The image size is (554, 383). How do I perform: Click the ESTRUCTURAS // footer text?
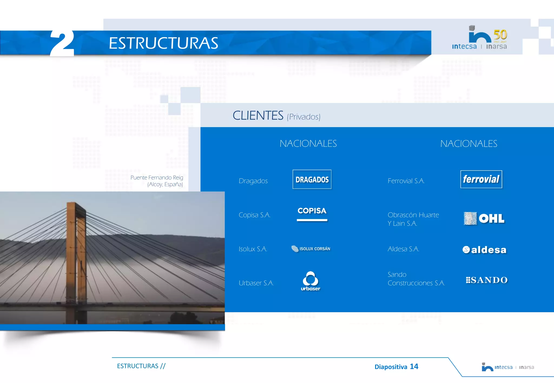click(141, 366)
